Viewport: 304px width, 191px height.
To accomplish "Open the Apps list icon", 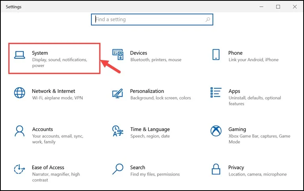I will [x=216, y=92].
